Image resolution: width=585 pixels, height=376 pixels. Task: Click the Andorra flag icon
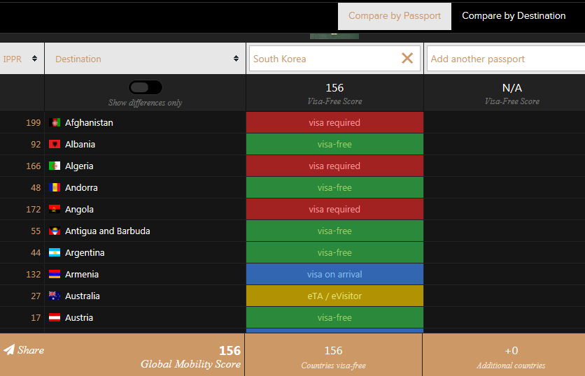click(x=55, y=187)
